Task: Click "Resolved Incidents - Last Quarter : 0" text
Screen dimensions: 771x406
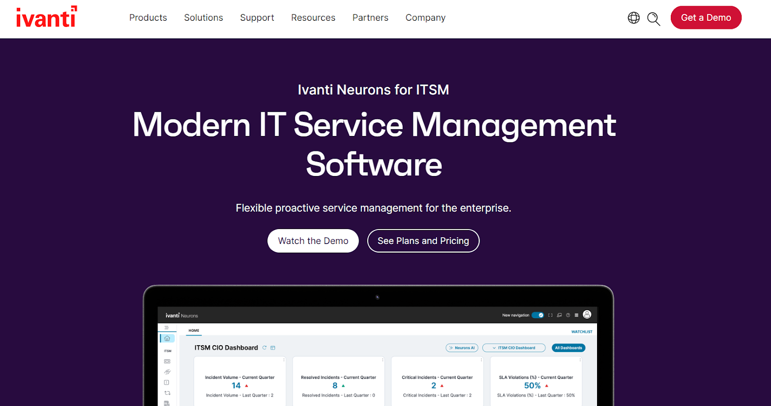Action: pyautogui.click(x=338, y=395)
